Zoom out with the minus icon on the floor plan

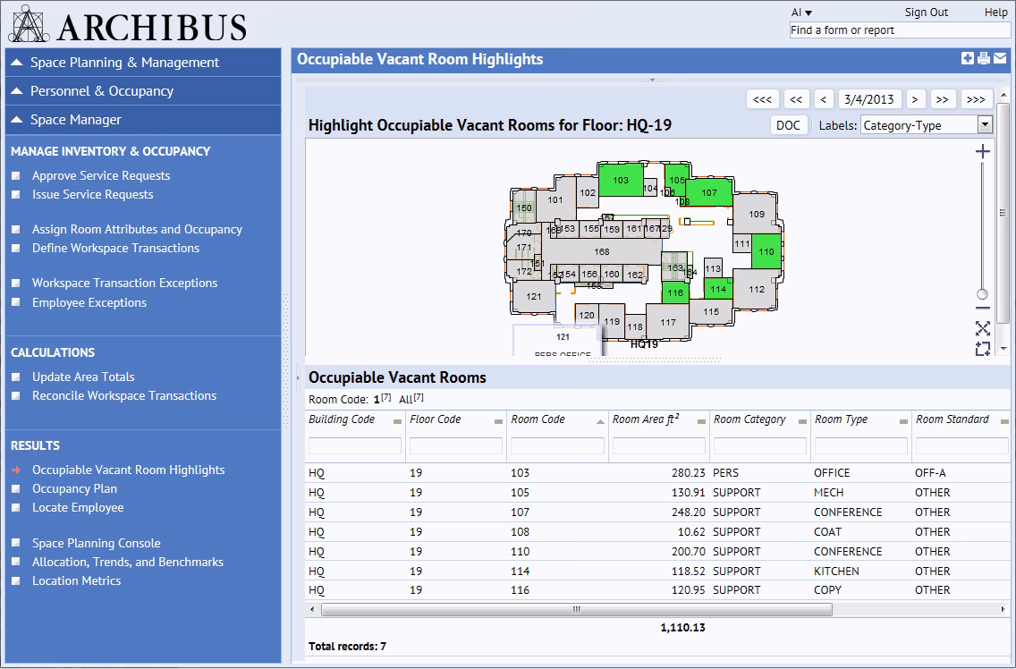[x=982, y=309]
